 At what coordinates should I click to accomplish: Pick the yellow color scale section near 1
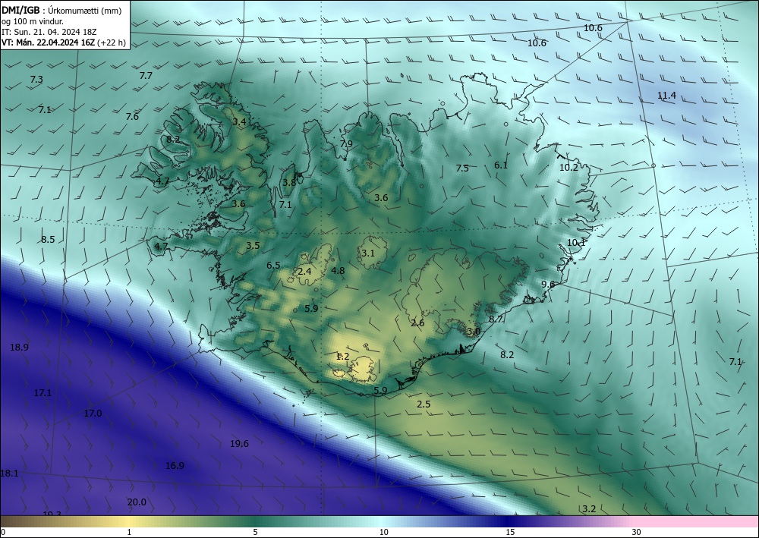pos(129,521)
